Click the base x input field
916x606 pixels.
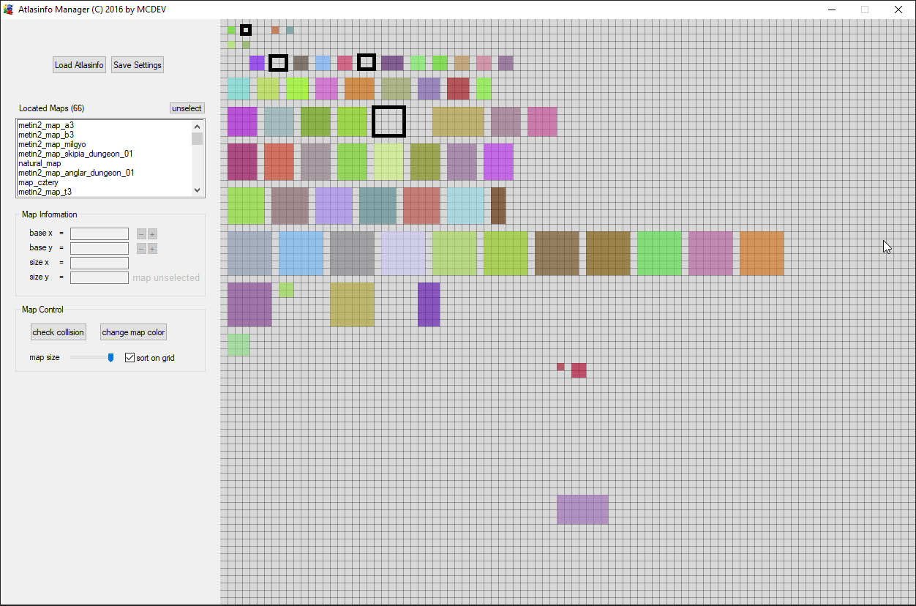click(x=100, y=233)
